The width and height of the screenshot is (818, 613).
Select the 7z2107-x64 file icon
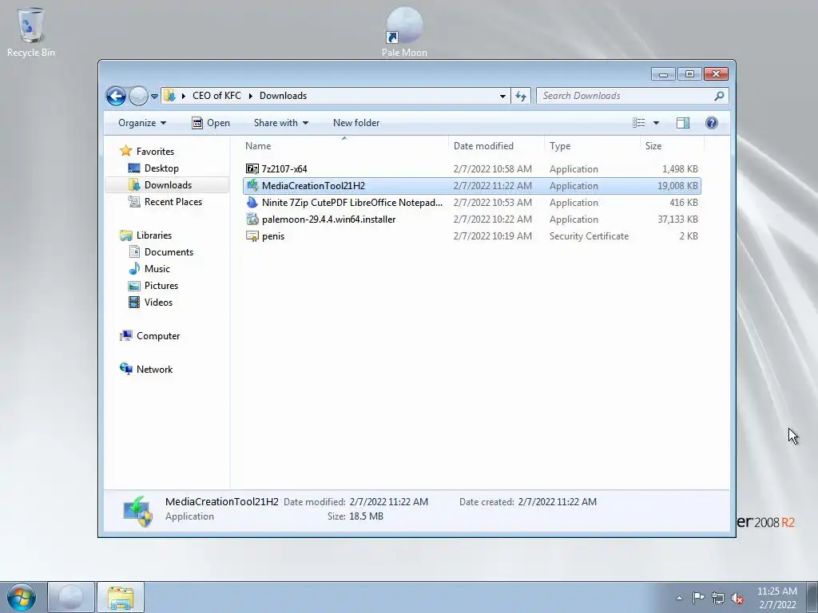coord(252,169)
